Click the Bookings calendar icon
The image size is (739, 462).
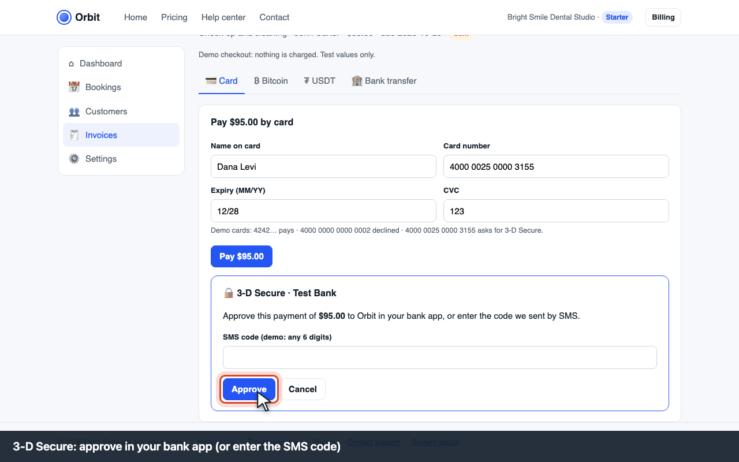coord(74,87)
